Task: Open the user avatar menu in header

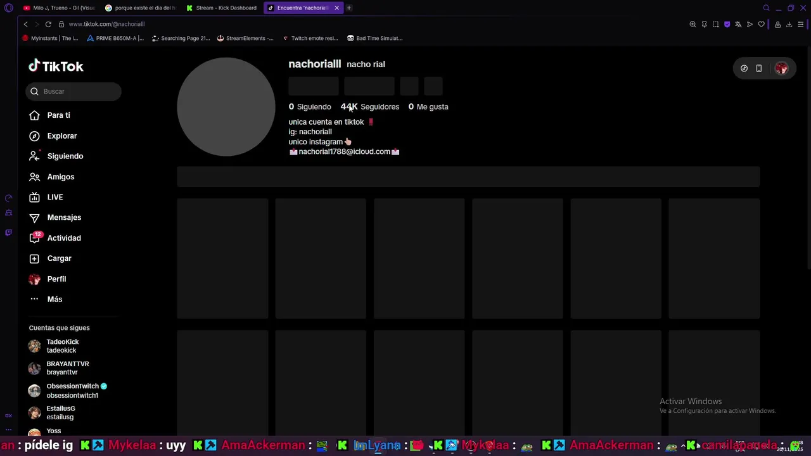Action: coord(781,68)
